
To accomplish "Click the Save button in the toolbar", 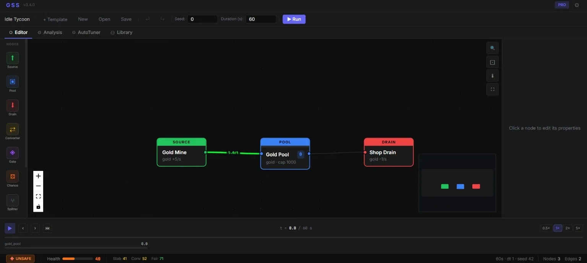I will (126, 19).
